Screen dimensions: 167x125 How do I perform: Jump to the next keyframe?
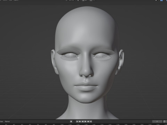click(88, 122)
